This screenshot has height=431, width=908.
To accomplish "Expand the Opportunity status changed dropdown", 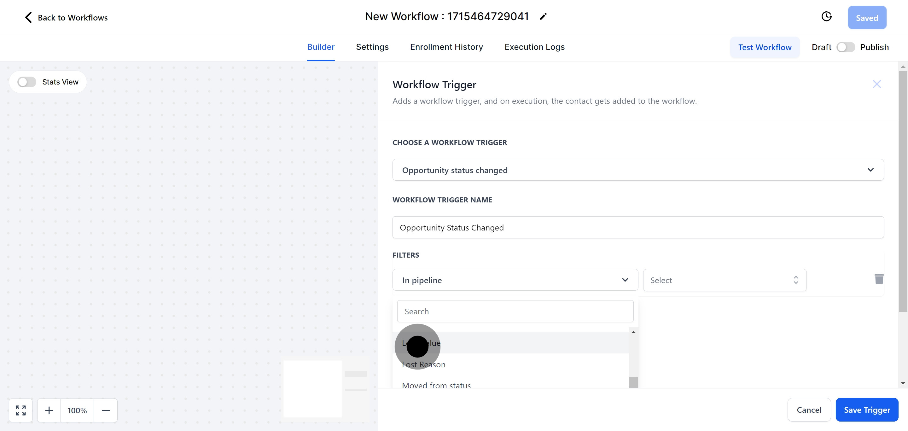I will [637, 170].
